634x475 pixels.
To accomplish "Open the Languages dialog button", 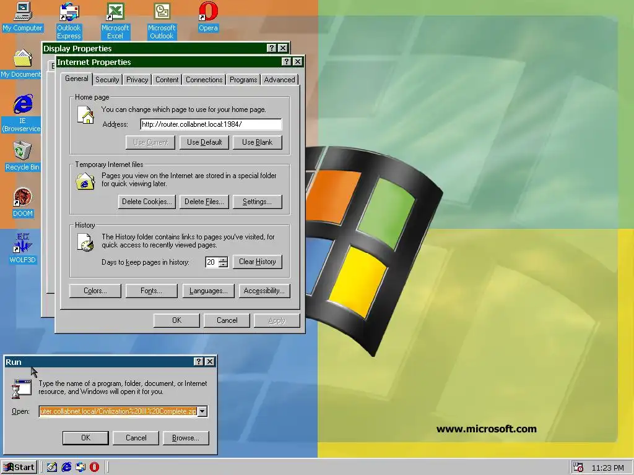I will click(208, 291).
